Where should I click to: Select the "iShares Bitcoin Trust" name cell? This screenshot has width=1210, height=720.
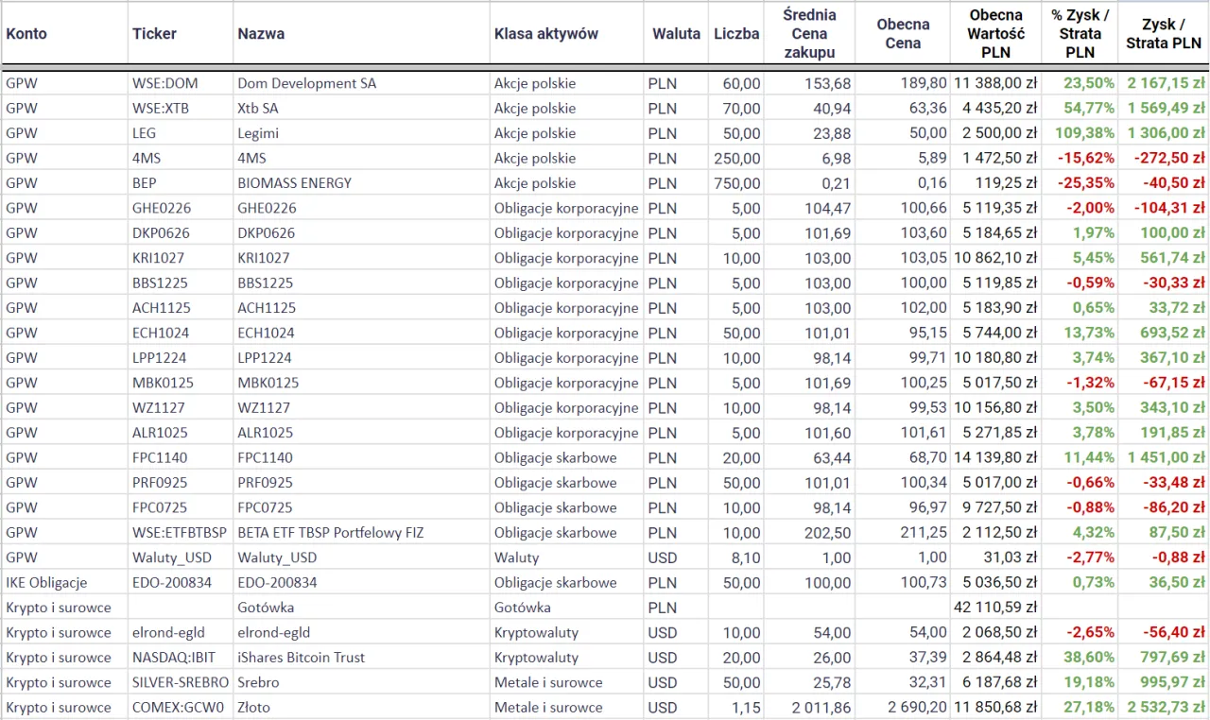(x=301, y=658)
